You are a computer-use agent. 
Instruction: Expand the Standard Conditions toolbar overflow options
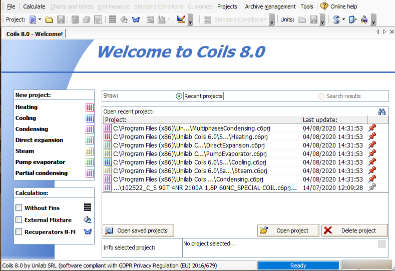272,19
